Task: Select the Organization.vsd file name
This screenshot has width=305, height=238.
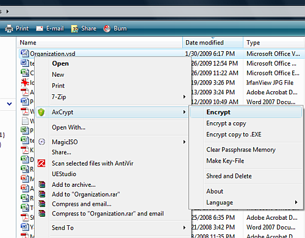Action: [52, 54]
